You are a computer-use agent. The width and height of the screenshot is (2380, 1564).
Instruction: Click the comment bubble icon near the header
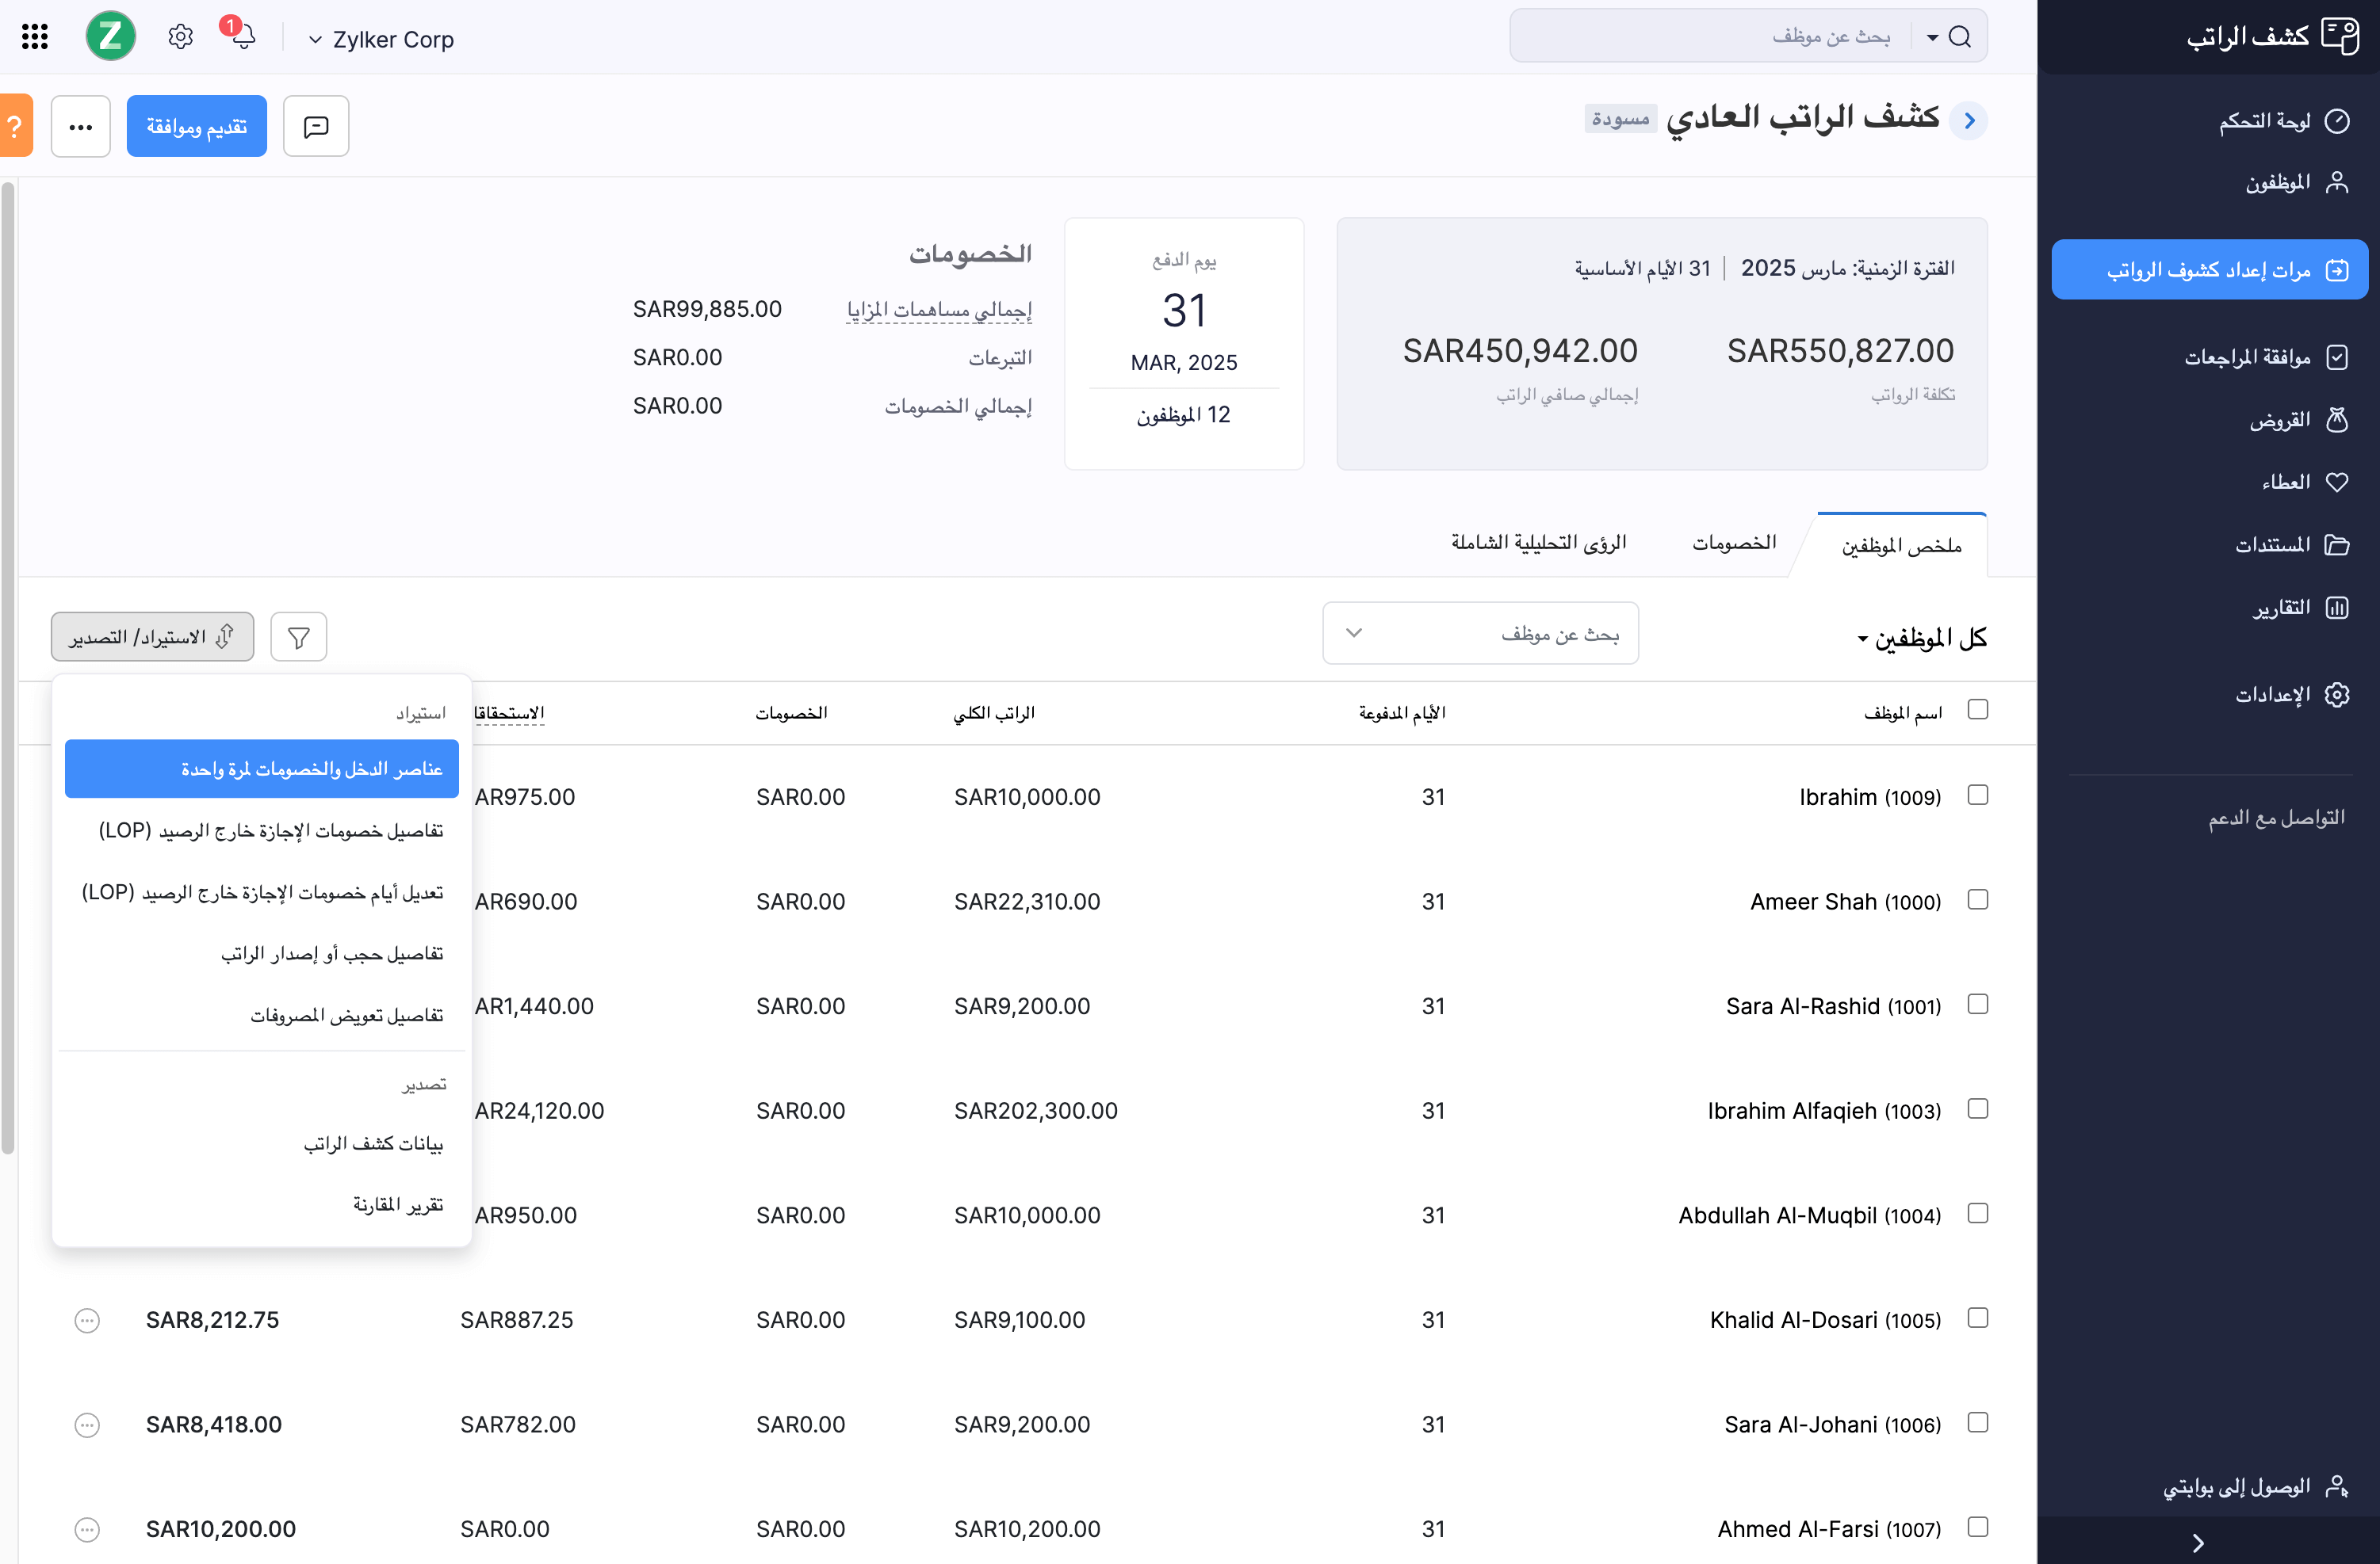(x=315, y=125)
